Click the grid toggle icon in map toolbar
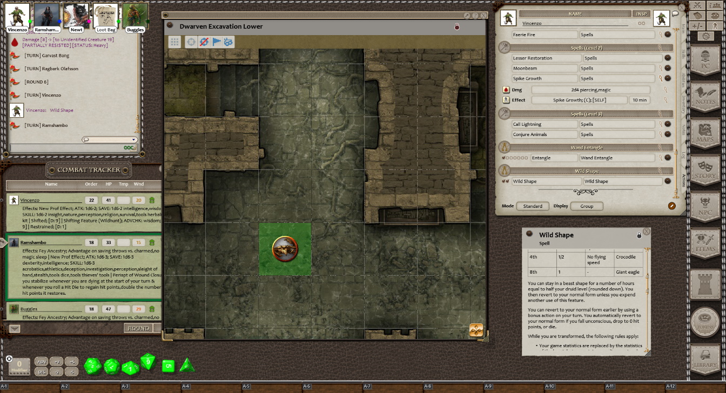 tap(174, 42)
